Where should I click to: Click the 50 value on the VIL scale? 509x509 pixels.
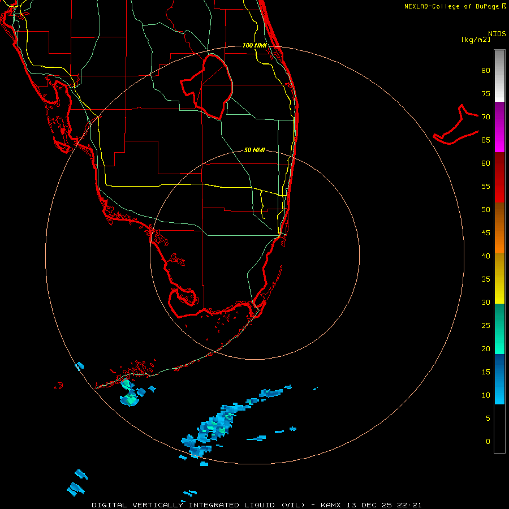(x=486, y=210)
